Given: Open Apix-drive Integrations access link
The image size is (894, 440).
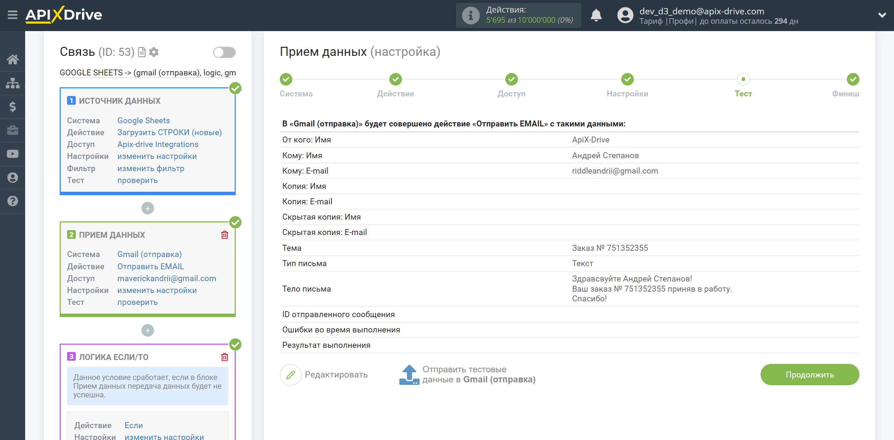Looking at the screenshot, I should (x=158, y=144).
